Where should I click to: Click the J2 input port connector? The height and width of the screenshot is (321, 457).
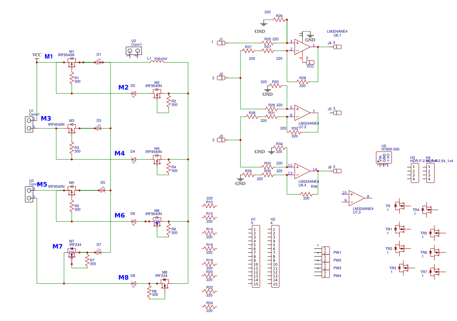[x=221, y=78]
